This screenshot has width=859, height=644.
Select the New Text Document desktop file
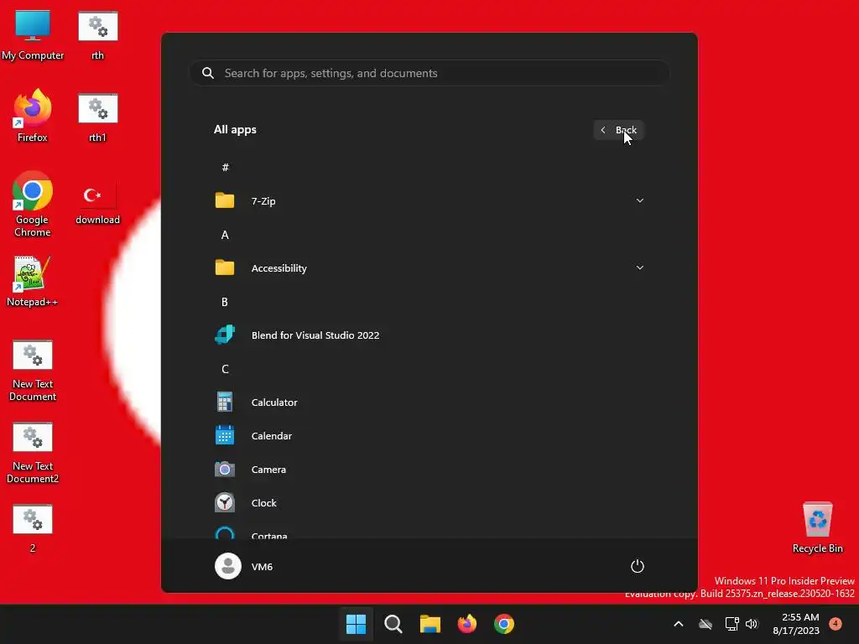tap(33, 371)
